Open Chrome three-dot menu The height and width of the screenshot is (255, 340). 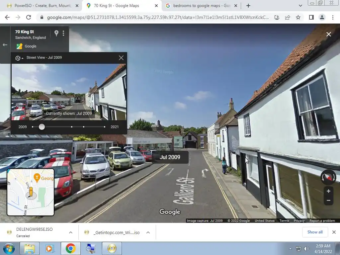(x=333, y=17)
